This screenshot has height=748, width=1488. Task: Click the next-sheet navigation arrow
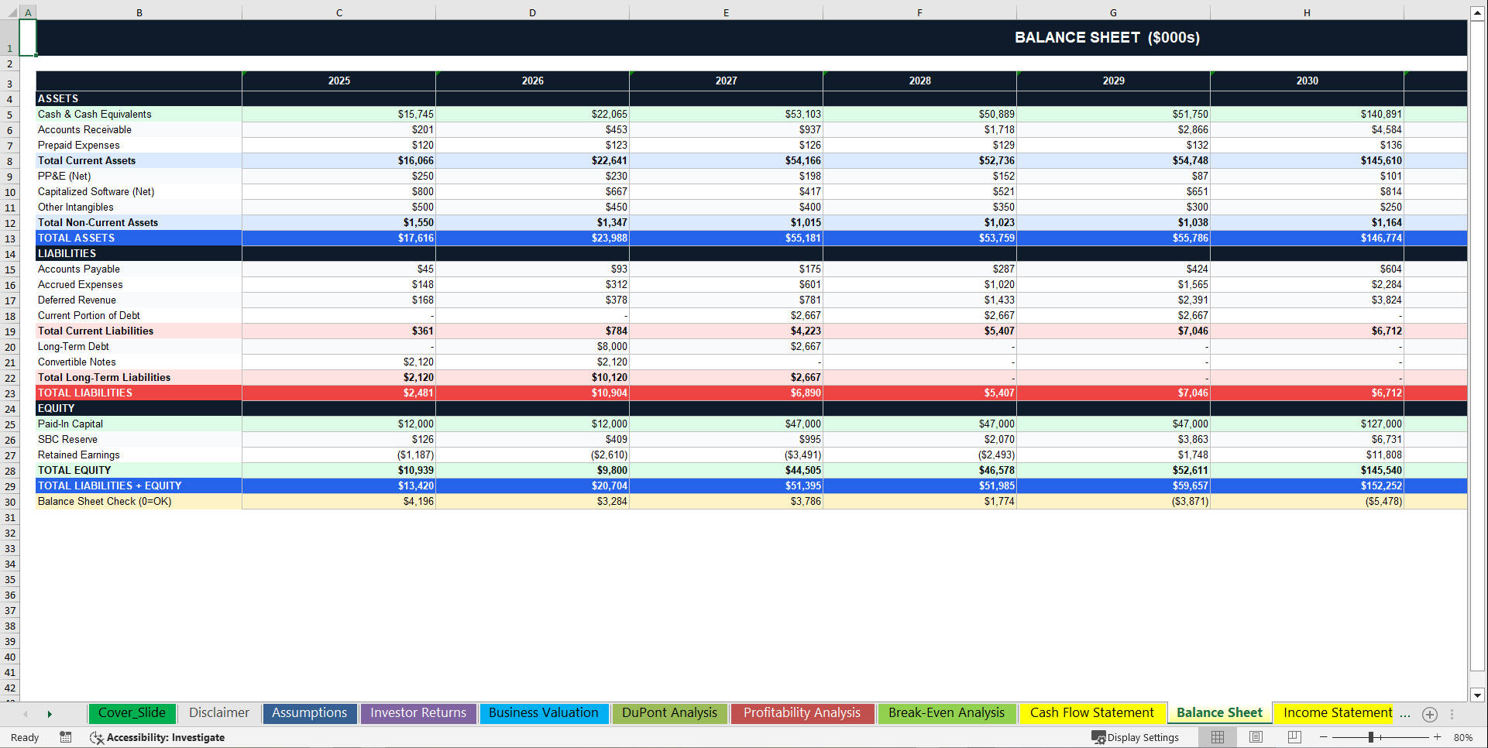tap(49, 713)
